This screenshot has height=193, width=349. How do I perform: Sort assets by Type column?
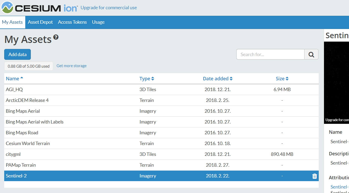[147, 78]
